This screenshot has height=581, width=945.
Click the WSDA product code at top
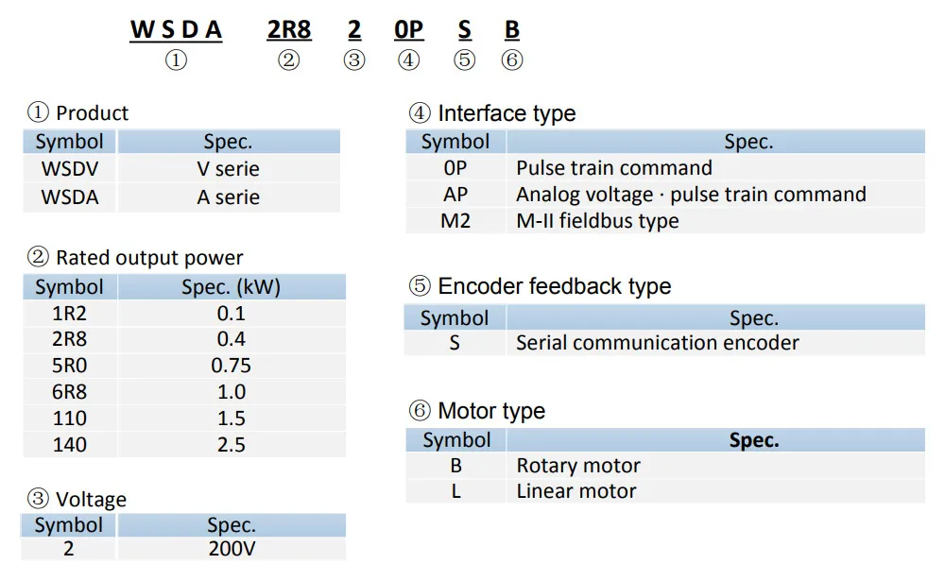point(176,30)
